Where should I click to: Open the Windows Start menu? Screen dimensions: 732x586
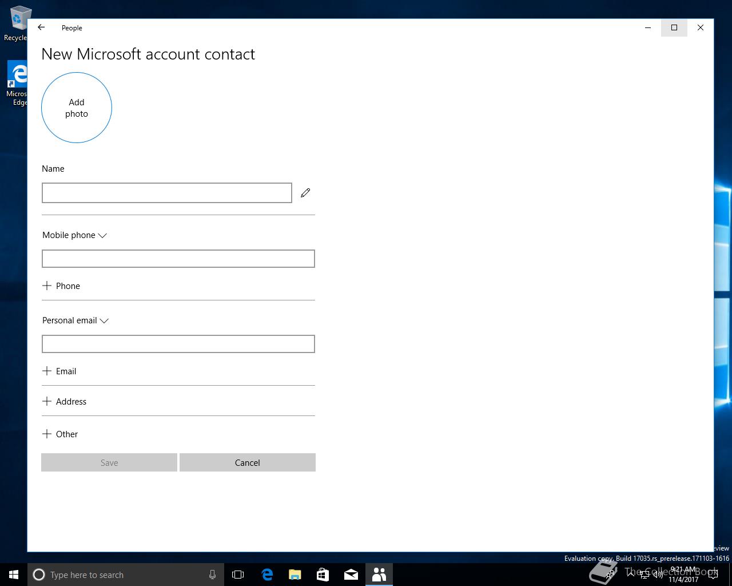(14, 575)
